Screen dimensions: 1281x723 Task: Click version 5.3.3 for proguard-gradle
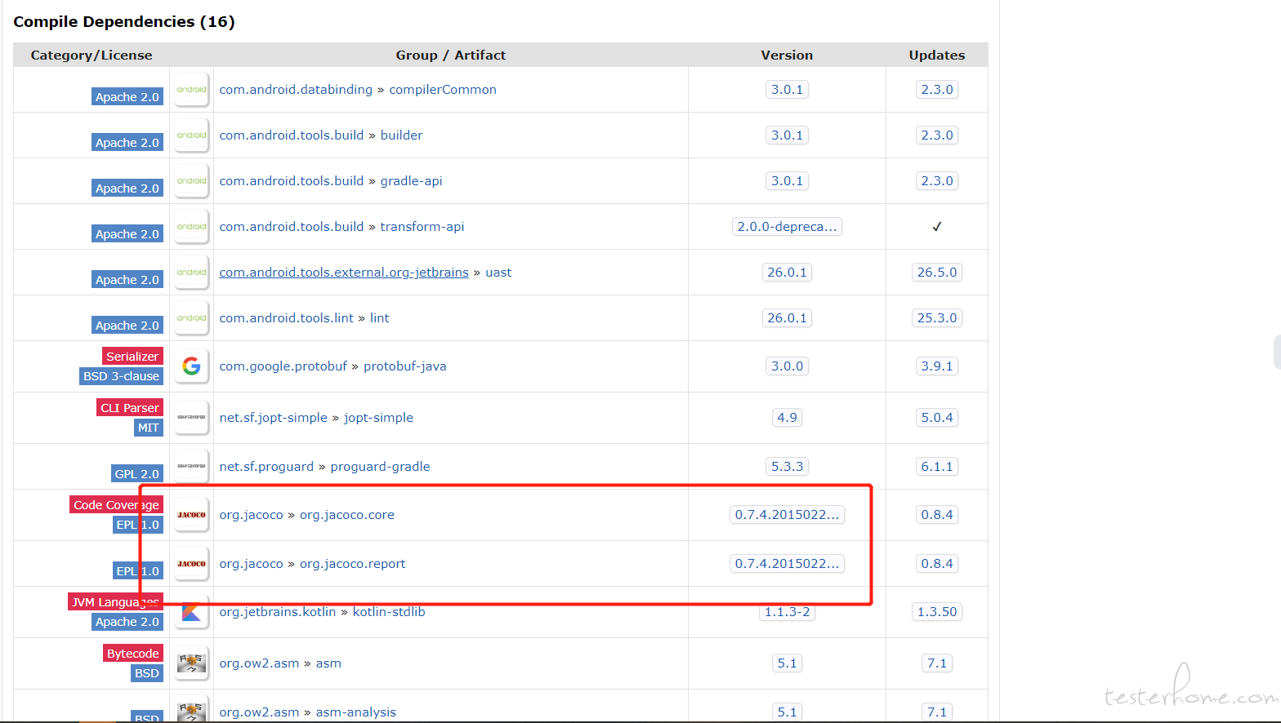click(x=787, y=467)
